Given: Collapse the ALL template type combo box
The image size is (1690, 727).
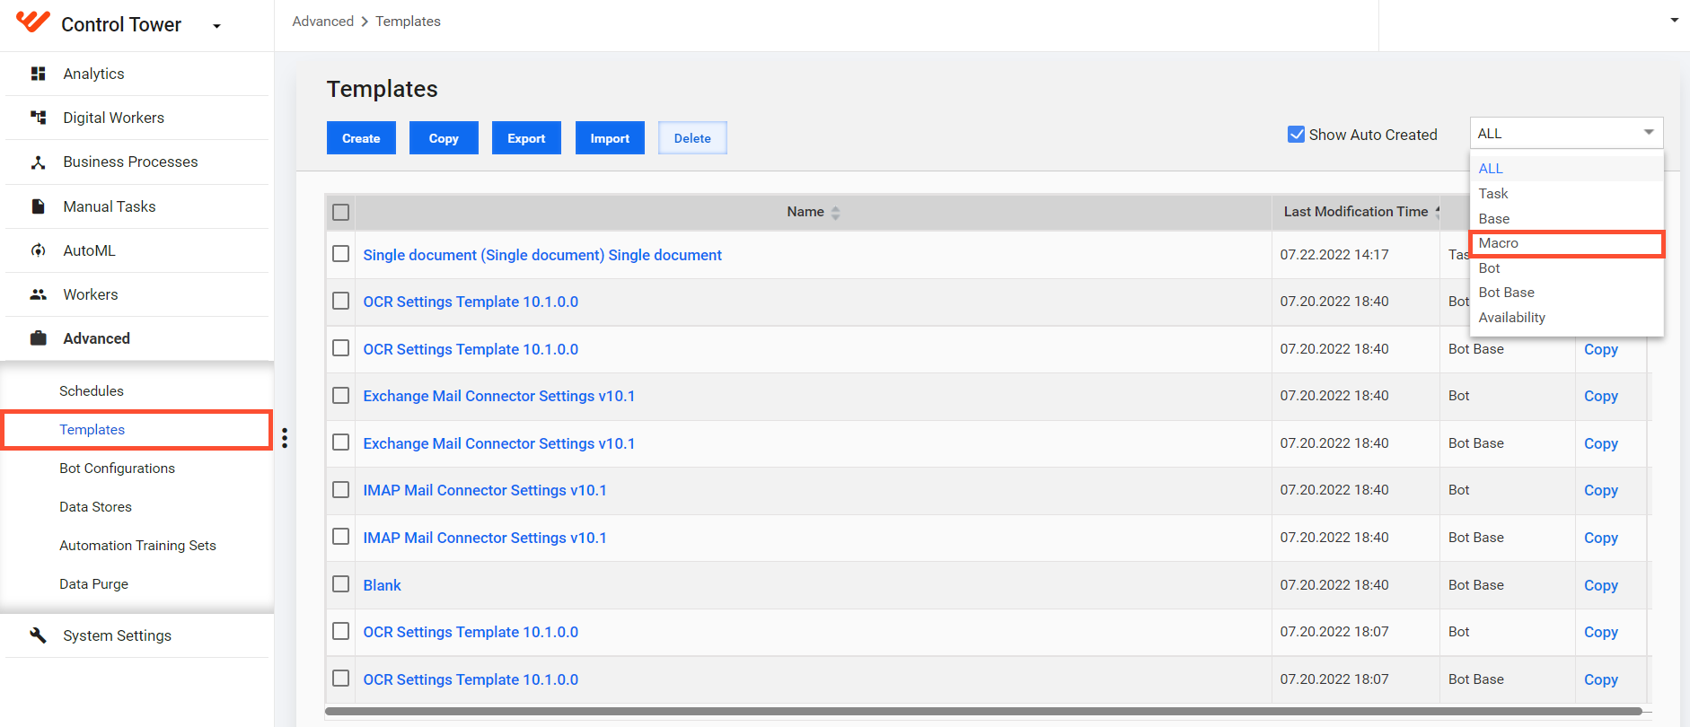Looking at the screenshot, I should pos(1566,133).
